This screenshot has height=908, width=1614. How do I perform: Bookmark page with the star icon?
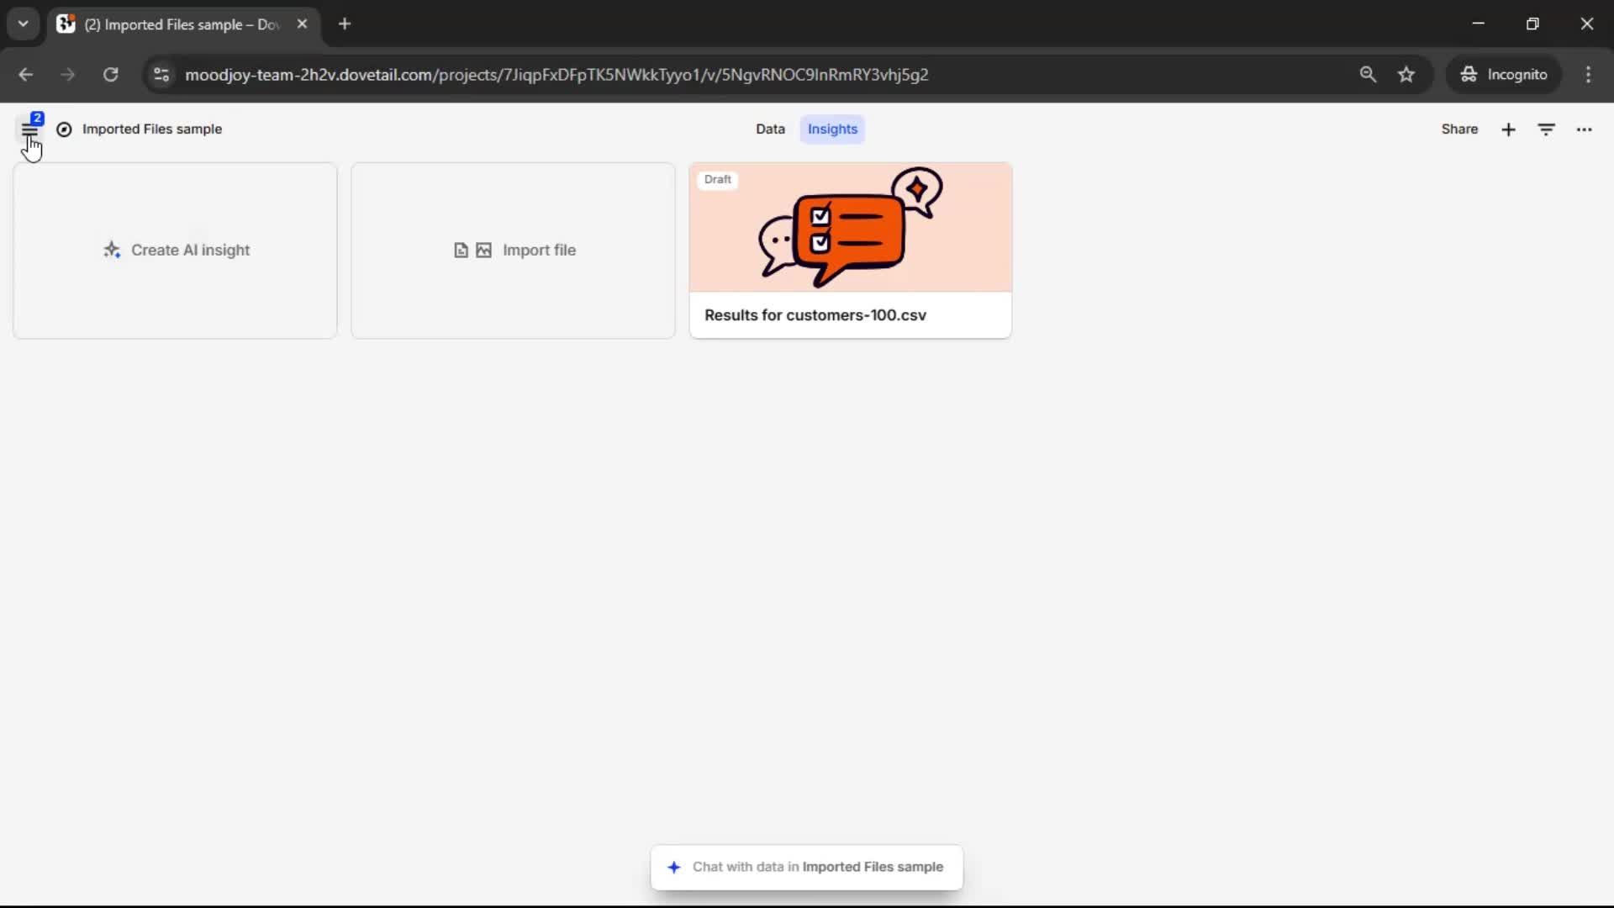click(x=1406, y=75)
